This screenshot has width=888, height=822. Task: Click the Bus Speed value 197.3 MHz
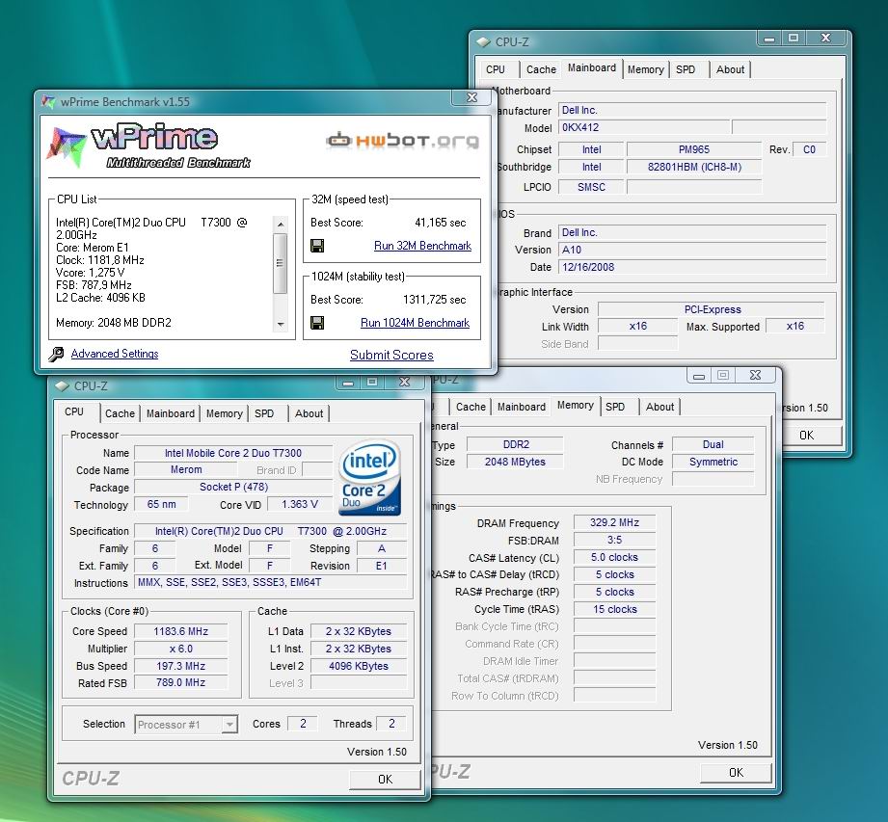click(180, 666)
